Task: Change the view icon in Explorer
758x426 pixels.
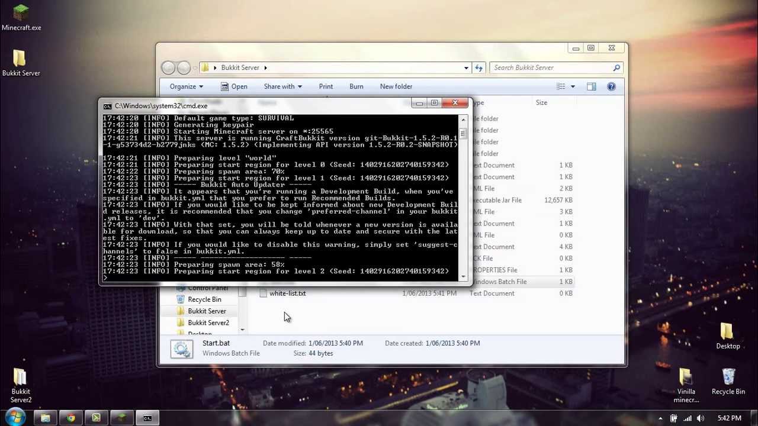Action: pos(561,86)
